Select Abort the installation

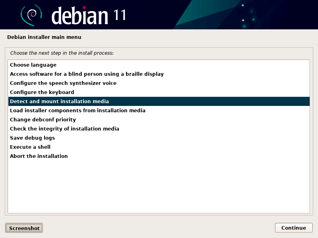(x=159, y=156)
